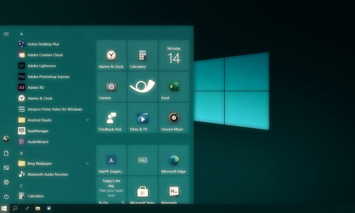Image resolution: width=355 pixels, height=213 pixels.
Task: Collapse the Start menu hamburger menu
Action: pyautogui.click(x=6, y=34)
